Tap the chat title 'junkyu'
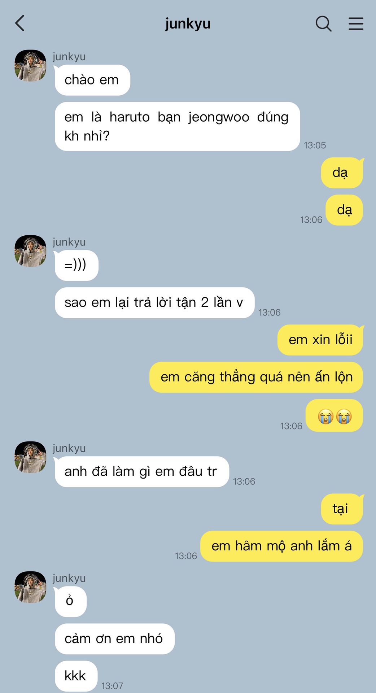 coord(188,23)
